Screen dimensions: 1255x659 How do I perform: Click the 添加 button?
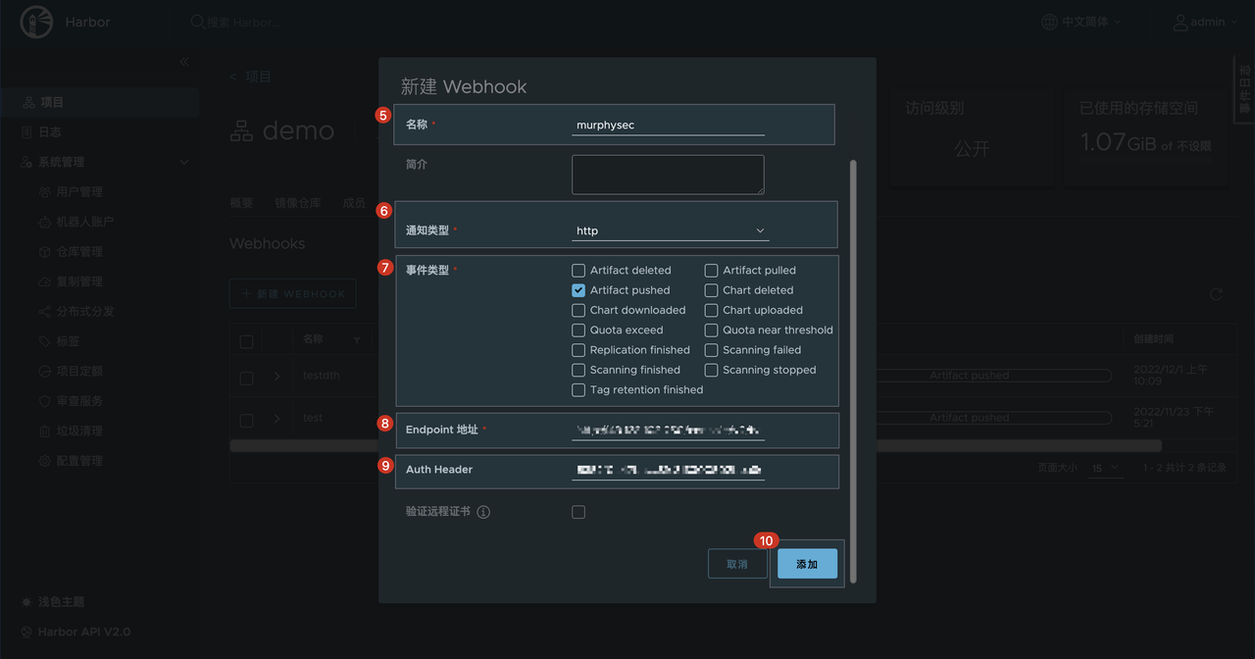pos(807,564)
